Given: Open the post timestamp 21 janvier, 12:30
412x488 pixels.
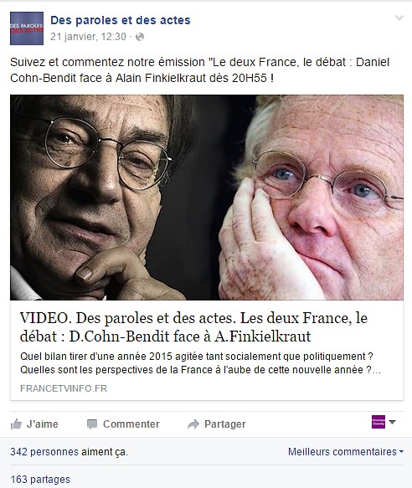Looking at the screenshot, I should (x=88, y=37).
